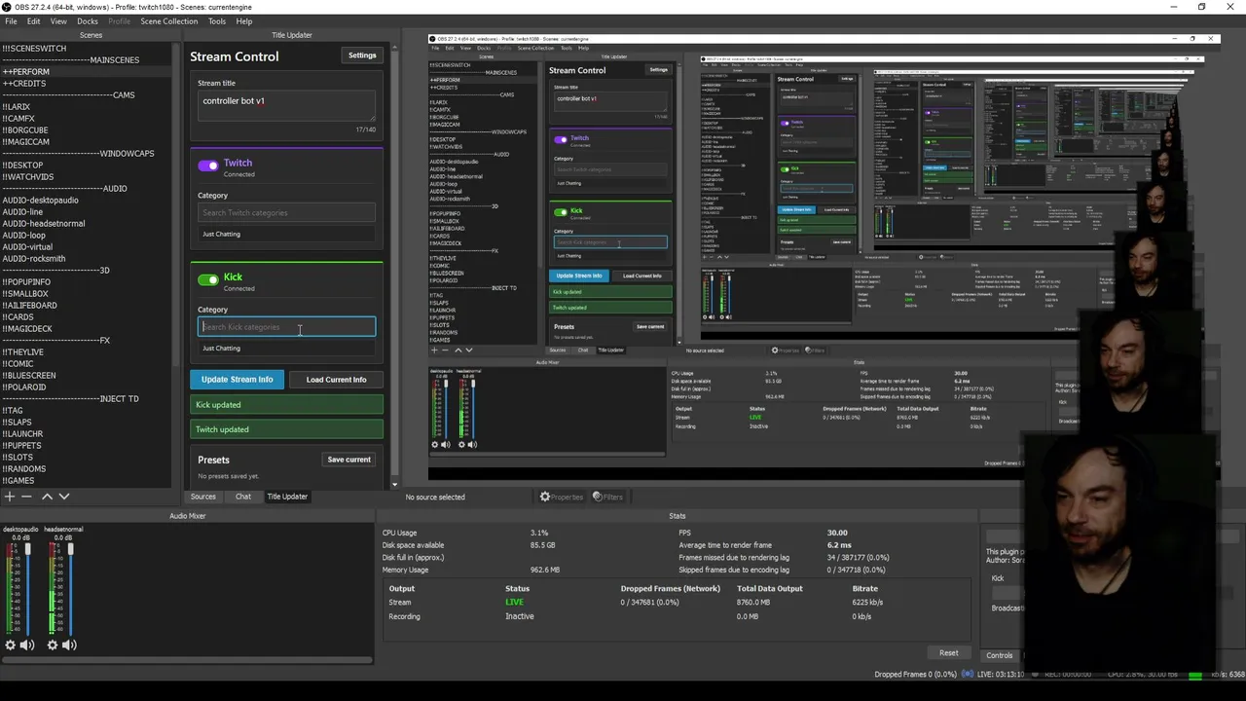Open source Properties
This screenshot has height=701, width=1246.
(x=562, y=497)
